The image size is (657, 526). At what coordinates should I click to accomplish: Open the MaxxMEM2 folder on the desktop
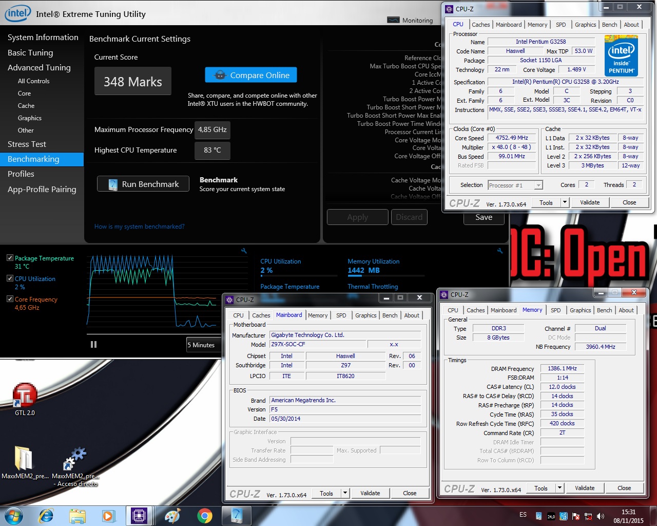[24, 462]
